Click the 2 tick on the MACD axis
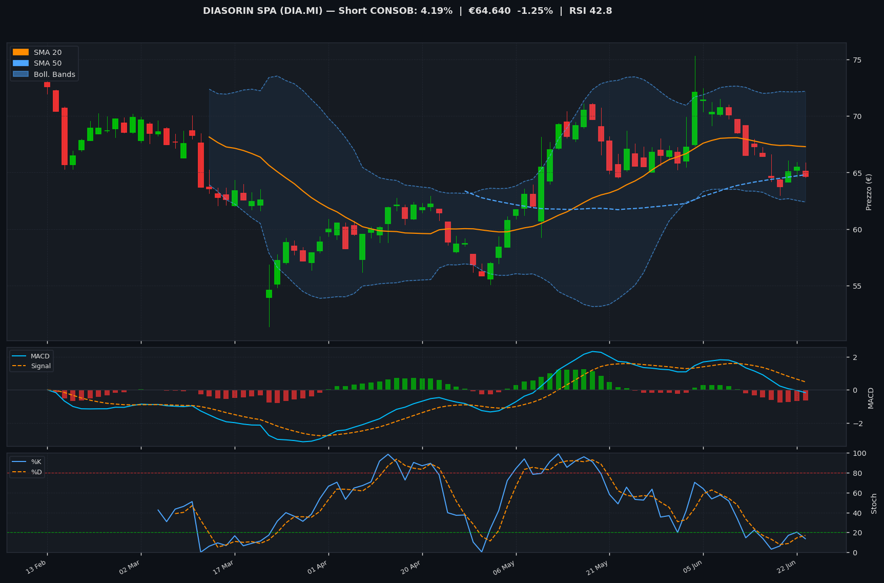This screenshot has width=884, height=583. coord(854,357)
